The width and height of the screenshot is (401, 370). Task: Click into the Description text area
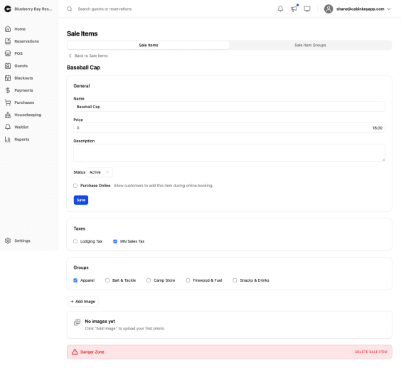tap(229, 153)
